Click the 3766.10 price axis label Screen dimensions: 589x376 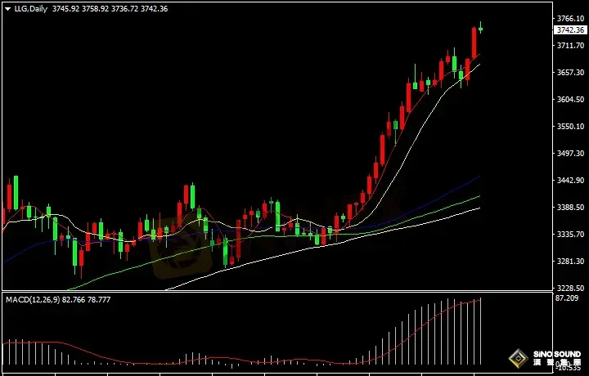pyautogui.click(x=571, y=18)
